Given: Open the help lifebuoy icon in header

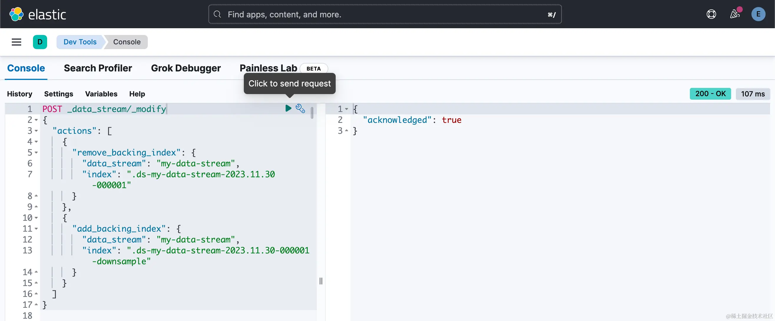Looking at the screenshot, I should point(711,14).
